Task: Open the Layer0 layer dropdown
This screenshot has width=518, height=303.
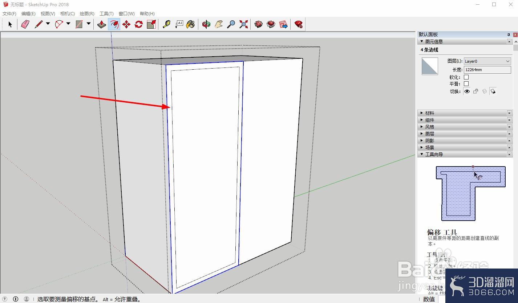Action: pyautogui.click(x=487, y=61)
